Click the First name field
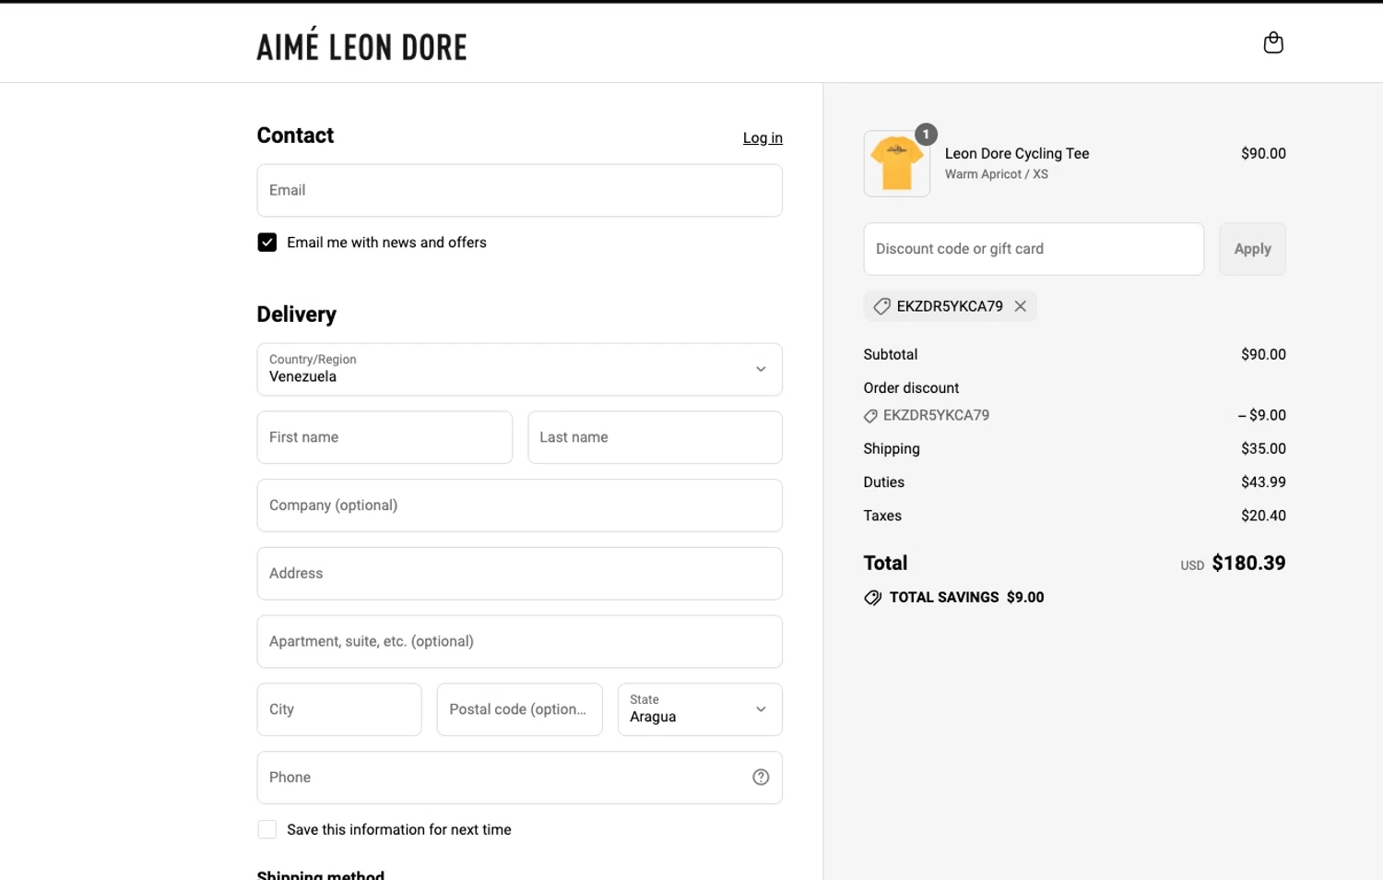Viewport: 1383px width, 880px height. tap(384, 437)
